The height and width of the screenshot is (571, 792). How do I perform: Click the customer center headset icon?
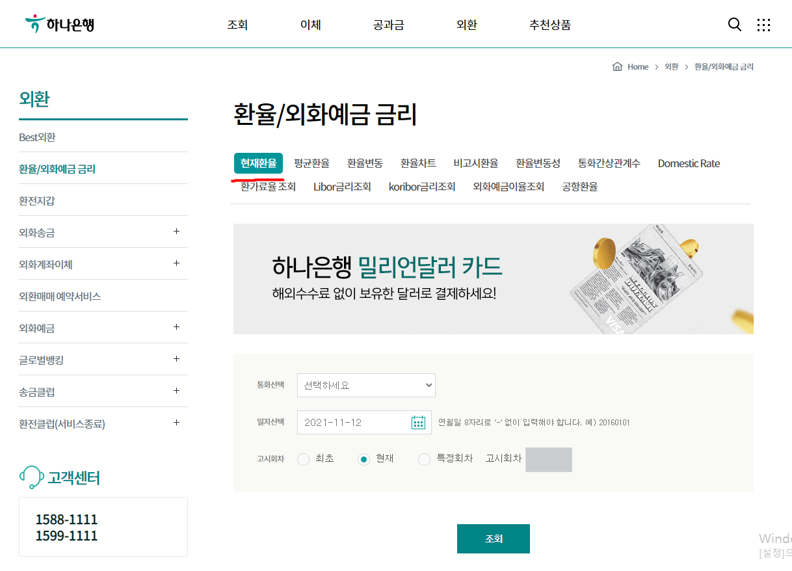click(31, 478)
